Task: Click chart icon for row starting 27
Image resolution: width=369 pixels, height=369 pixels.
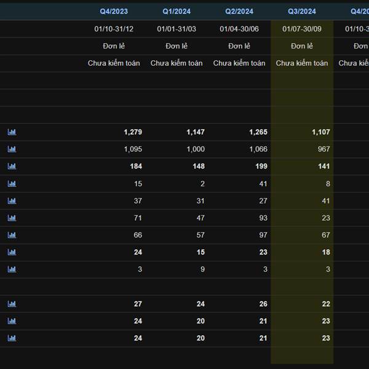Action: (x=12, y=304)
